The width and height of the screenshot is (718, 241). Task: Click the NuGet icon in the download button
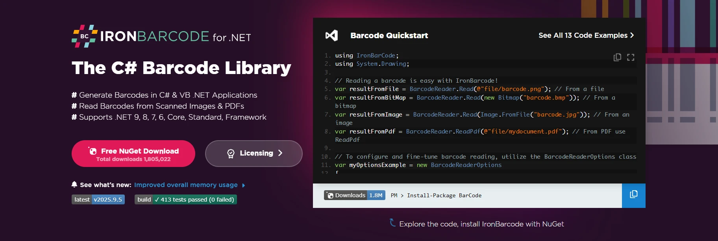click(x=93, y=151)
